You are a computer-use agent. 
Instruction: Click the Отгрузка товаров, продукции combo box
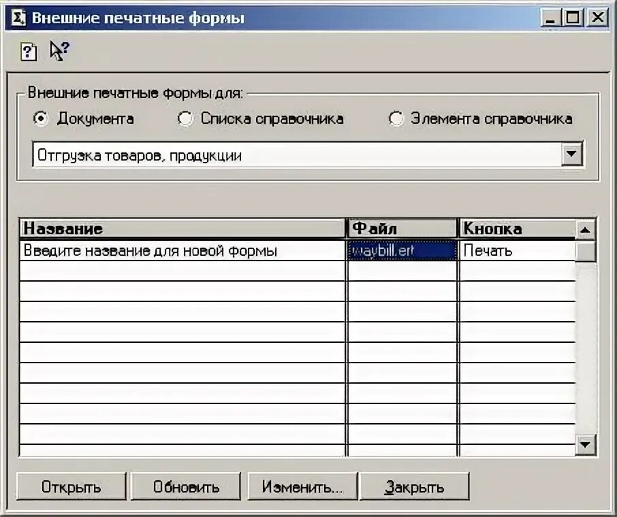coord(308,154)
